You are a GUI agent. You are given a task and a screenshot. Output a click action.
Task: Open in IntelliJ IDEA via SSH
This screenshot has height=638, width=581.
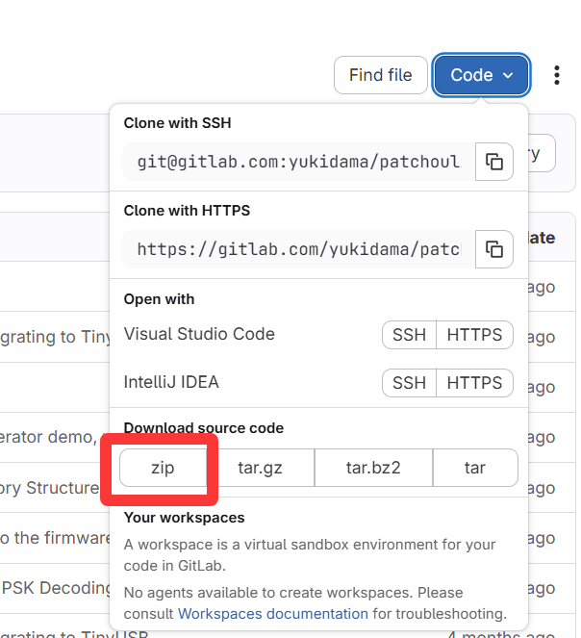tap(409, 383)
